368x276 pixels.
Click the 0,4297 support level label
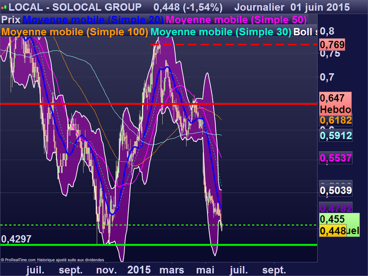click(x=16, y=239)
